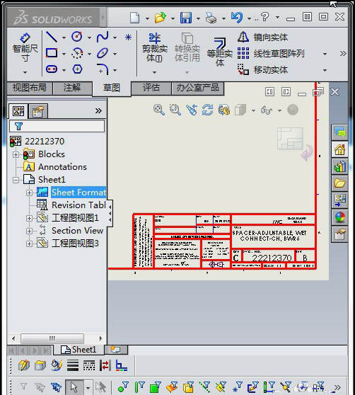Select the Point sketch tool
This screenshot has width=355, height=395.
128,38
